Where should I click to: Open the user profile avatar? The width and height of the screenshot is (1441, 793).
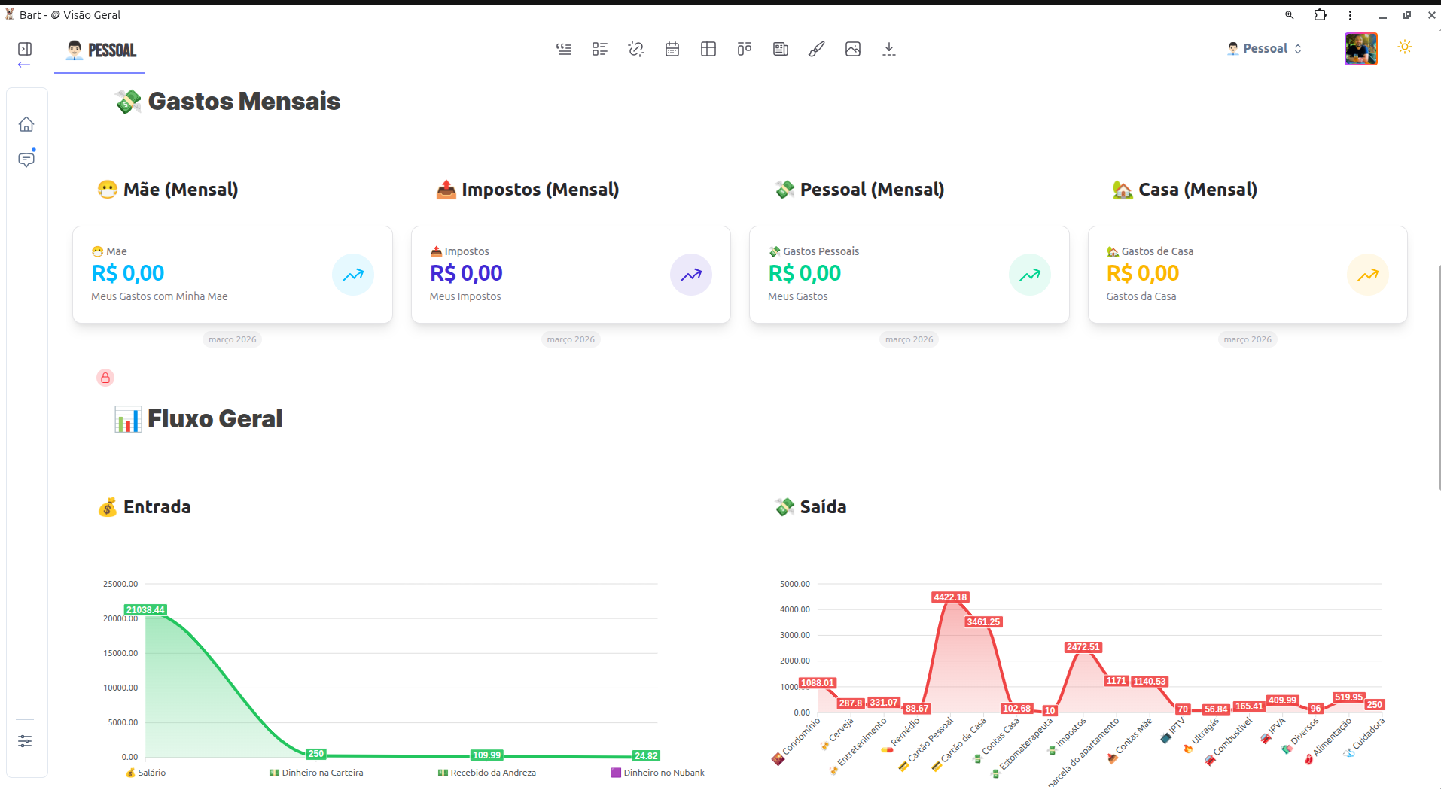pos(1360,49)
